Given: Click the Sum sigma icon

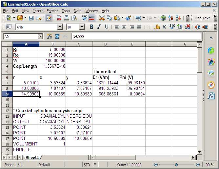Looking at the screenshot, I should click(x=57, y=37).
